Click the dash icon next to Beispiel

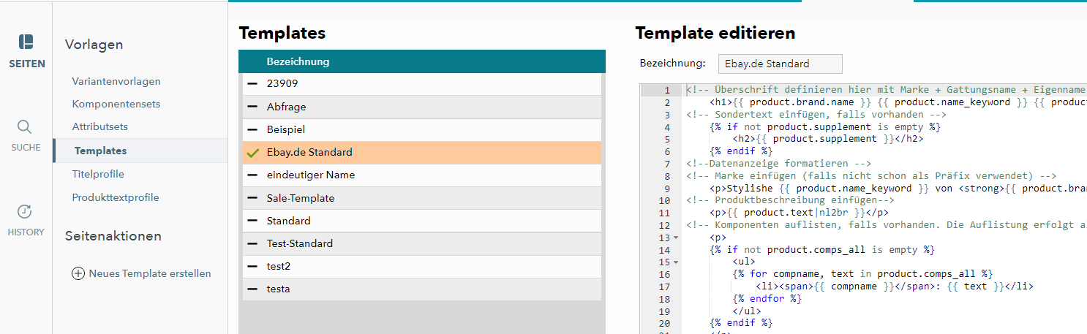point(252,129)
